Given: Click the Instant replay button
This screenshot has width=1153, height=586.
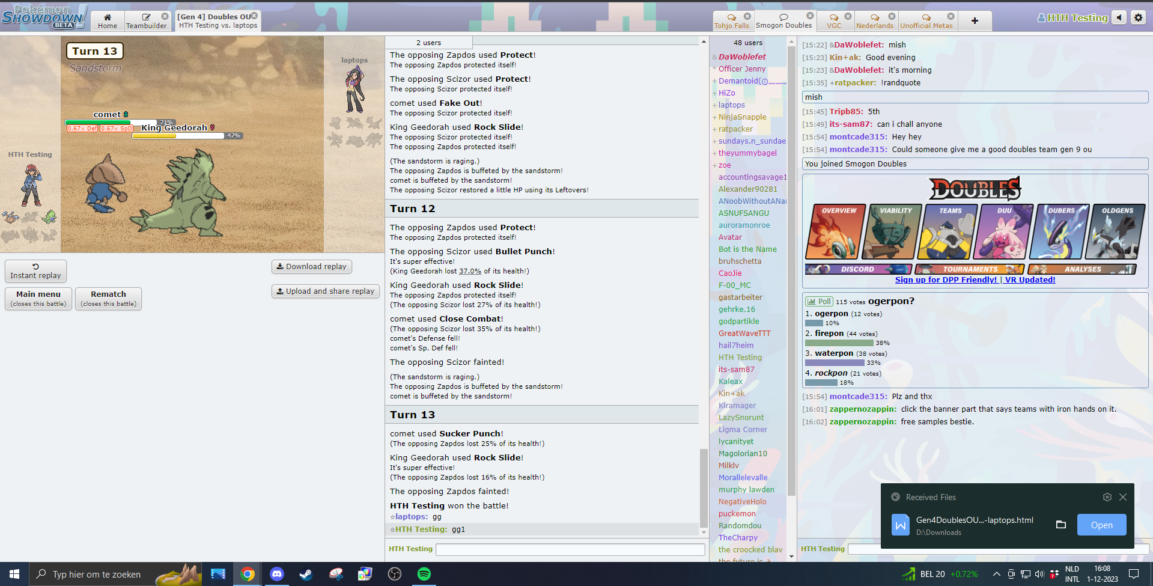Looking at the screenshot, I should pos(35,271).
